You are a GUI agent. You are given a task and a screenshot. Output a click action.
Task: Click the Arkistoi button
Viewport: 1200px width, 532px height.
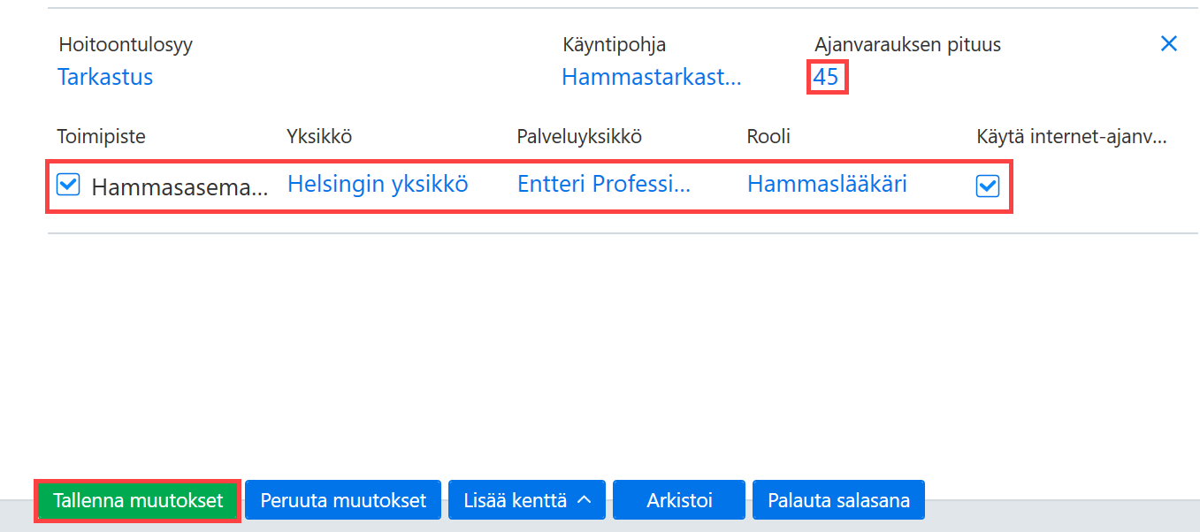[x=679, y=500]
